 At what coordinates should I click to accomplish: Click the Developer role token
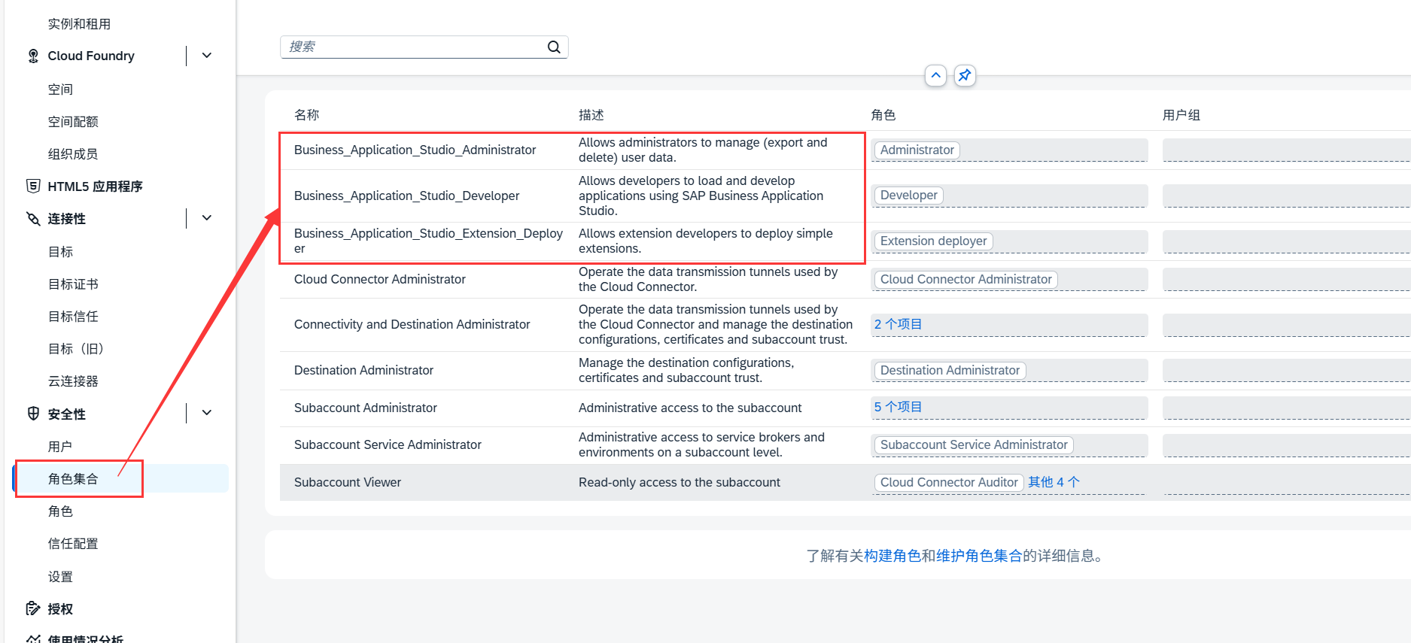[x=908, y=196]
